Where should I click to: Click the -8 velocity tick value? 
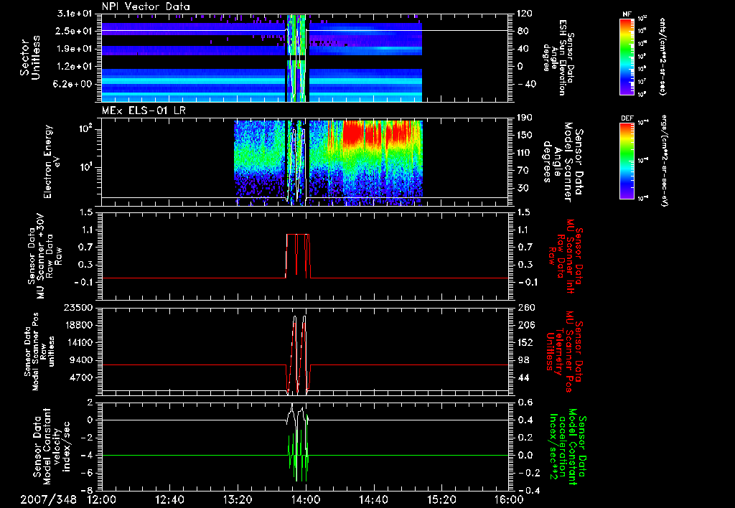[88, 491]
